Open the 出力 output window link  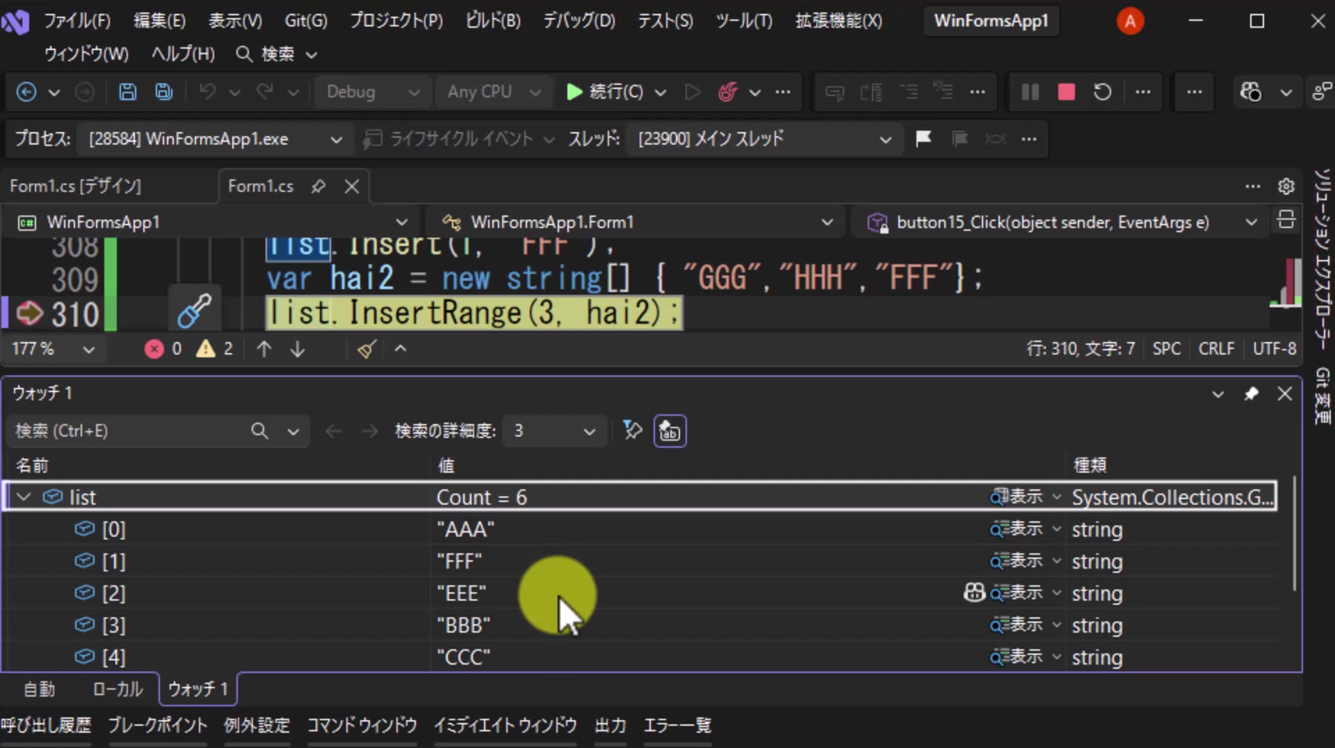[610, 726]
